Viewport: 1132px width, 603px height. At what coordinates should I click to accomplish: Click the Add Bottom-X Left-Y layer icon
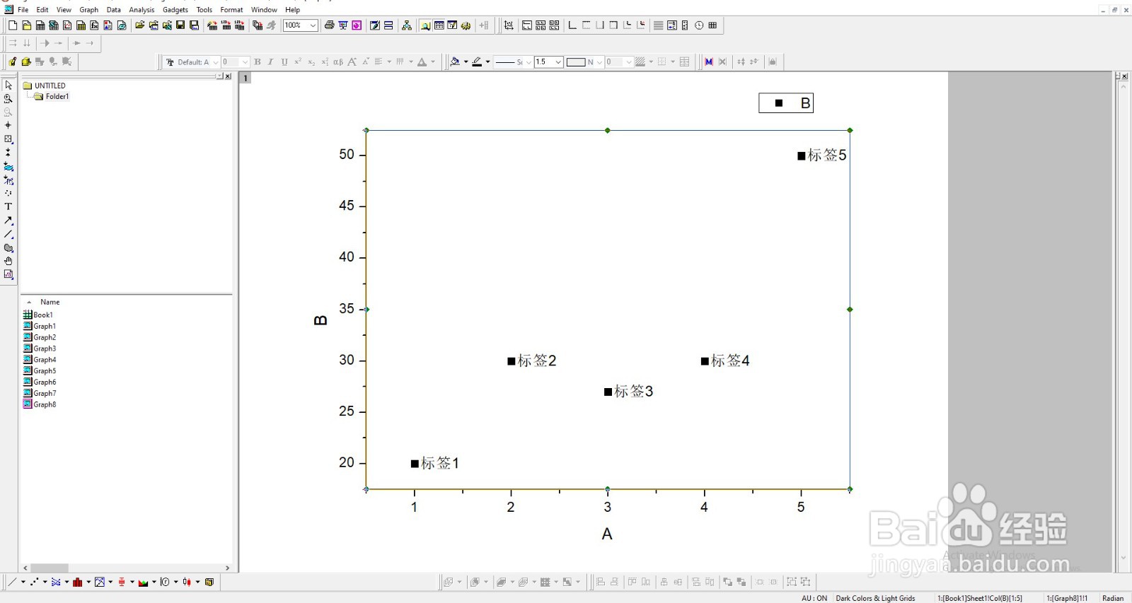pyautogui.click(x=572, y=25)
